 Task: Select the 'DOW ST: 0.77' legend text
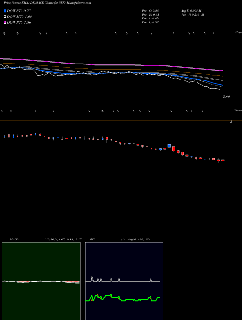[19, 11]
